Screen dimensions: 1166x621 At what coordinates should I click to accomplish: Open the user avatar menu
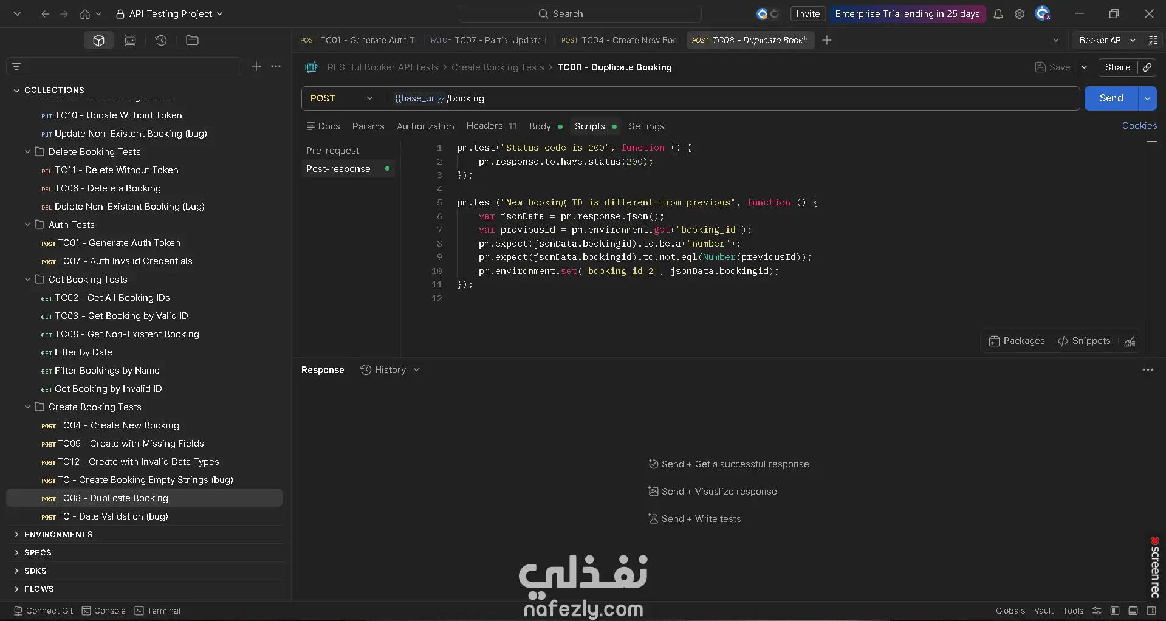(x=1043, y=13)
